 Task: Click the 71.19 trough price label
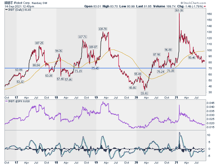78,71
